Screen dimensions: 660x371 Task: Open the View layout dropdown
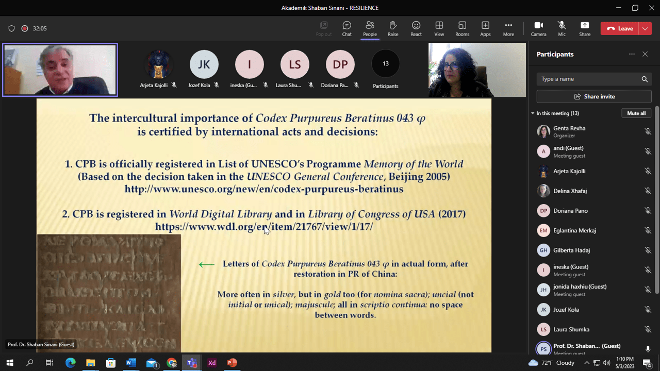439,28
